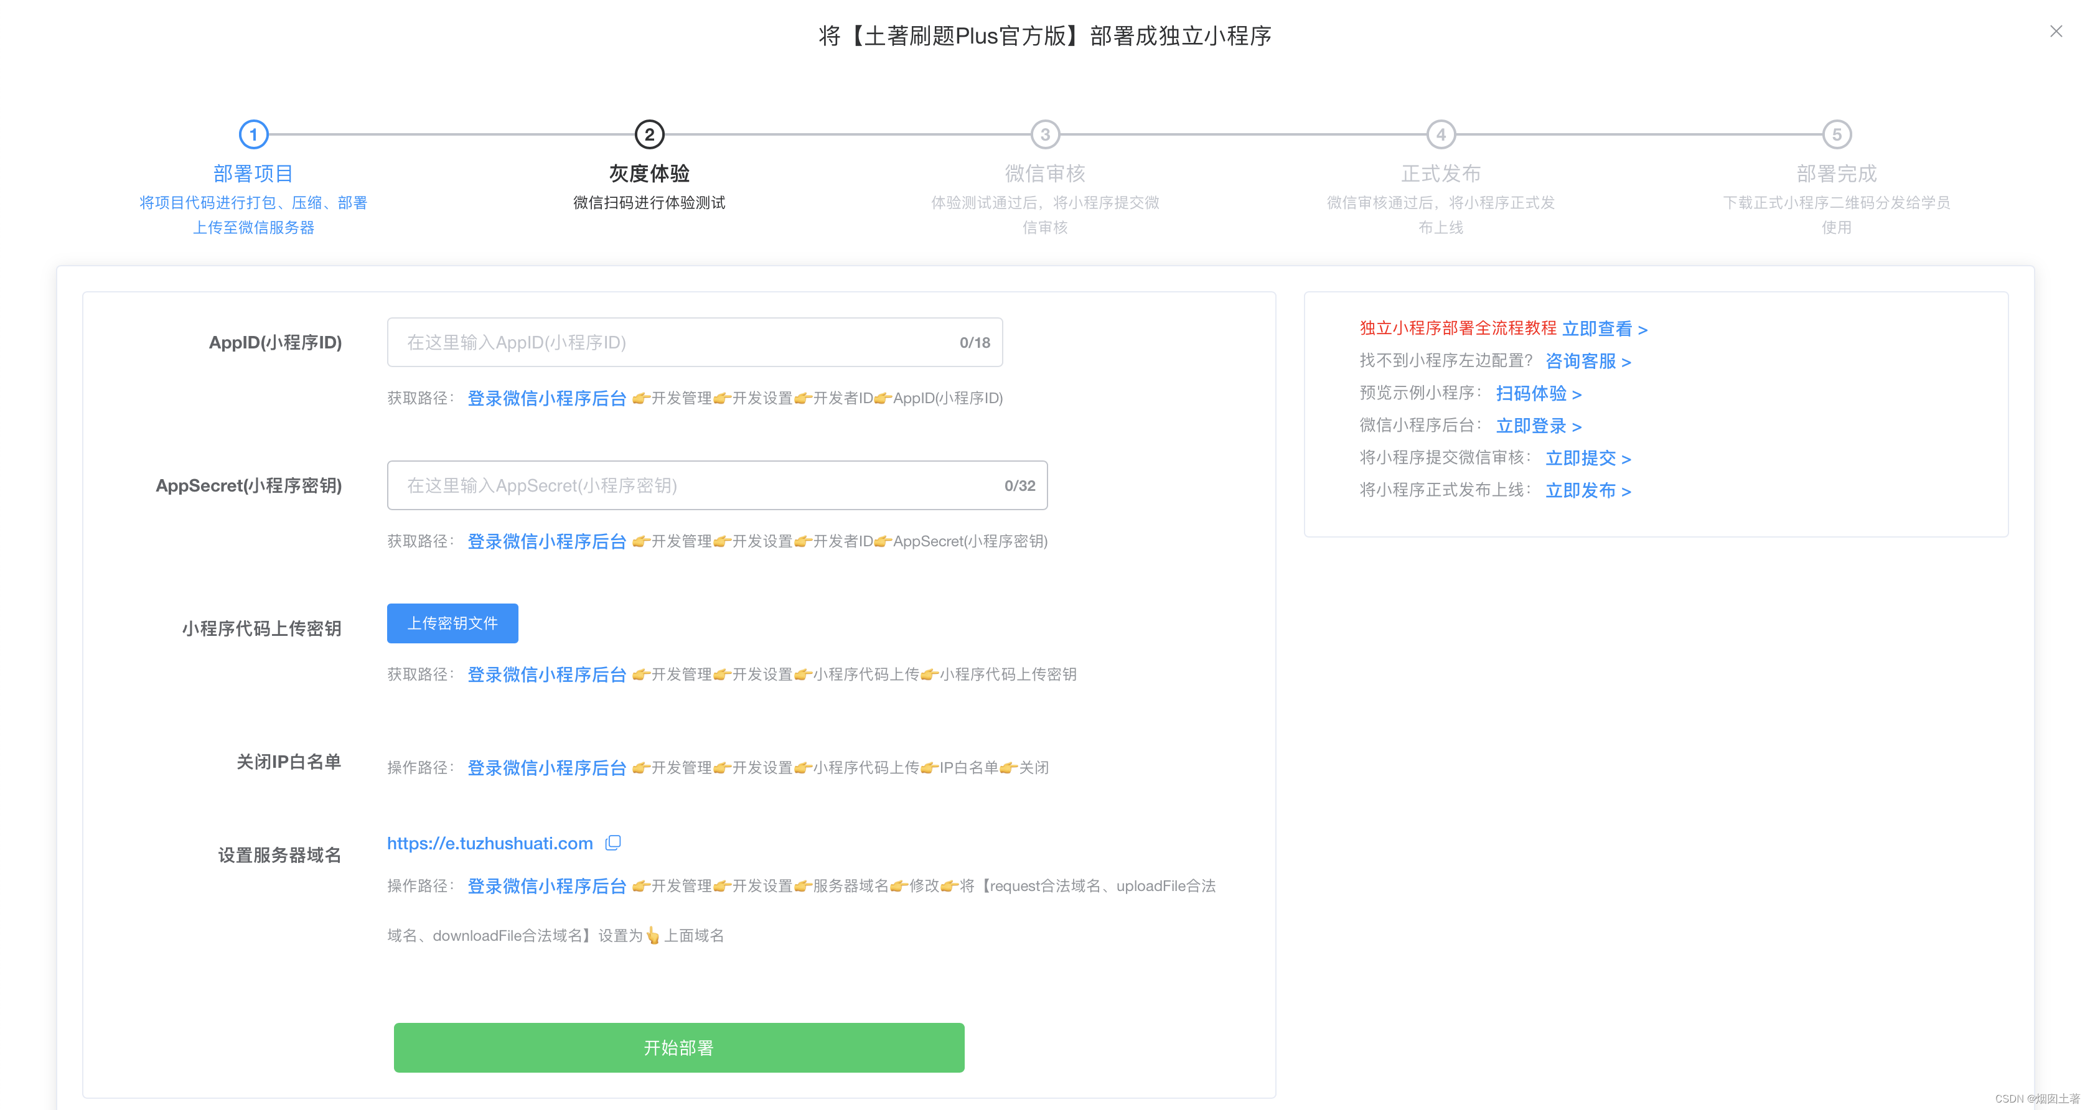Open 立即查看 tutorial link
The height and width of the screenshot is (1110, 2090).
click(x=1604, y=329)
